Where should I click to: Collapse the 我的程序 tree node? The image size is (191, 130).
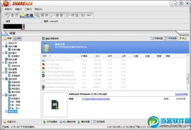3,72
